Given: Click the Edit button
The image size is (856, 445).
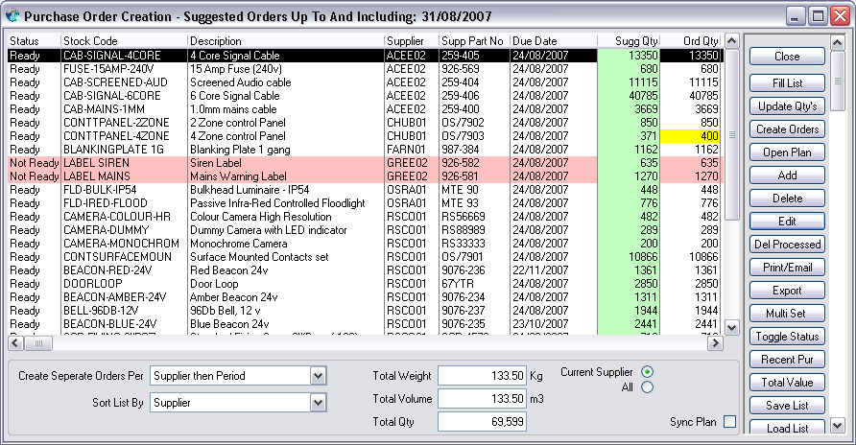Looking at the screenshot, I should tap(787, 222).
